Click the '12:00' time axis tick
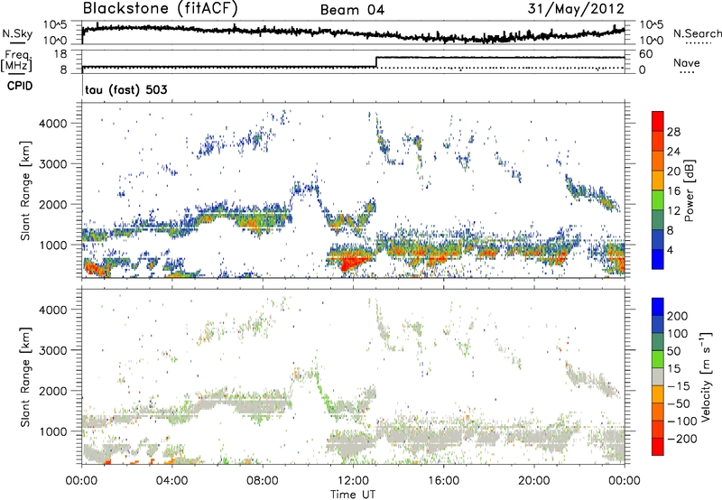The width and height of the screenshot is (722, 500). (x=353, y=481)
